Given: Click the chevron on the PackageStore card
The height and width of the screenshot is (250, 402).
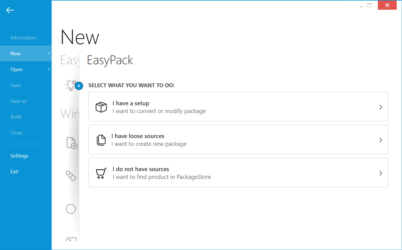Looking at the screenshot, I should click(x=380, y=173).
